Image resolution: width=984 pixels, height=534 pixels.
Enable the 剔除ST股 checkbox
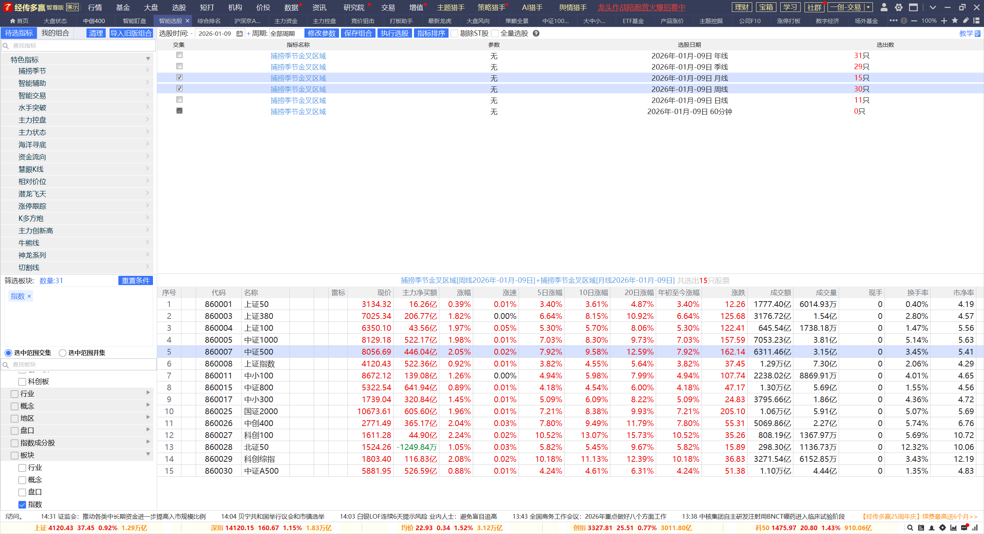[455, 34]
